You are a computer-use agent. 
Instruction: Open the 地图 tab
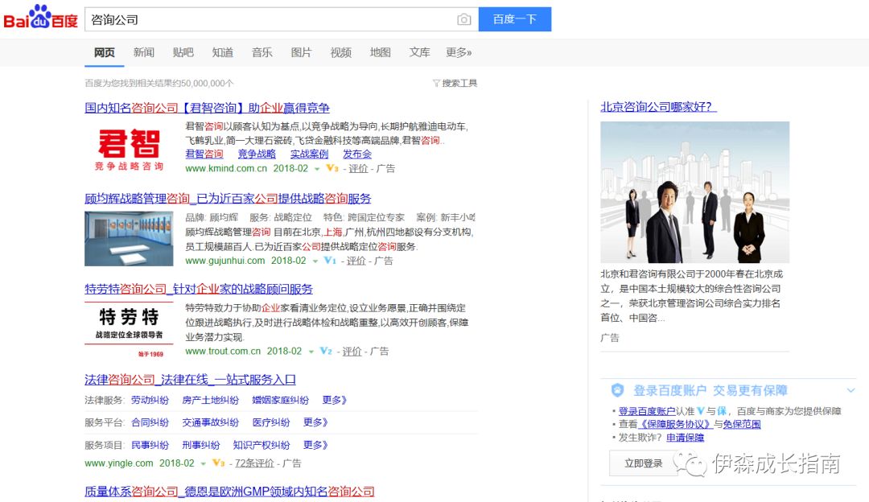coord(380,52)
